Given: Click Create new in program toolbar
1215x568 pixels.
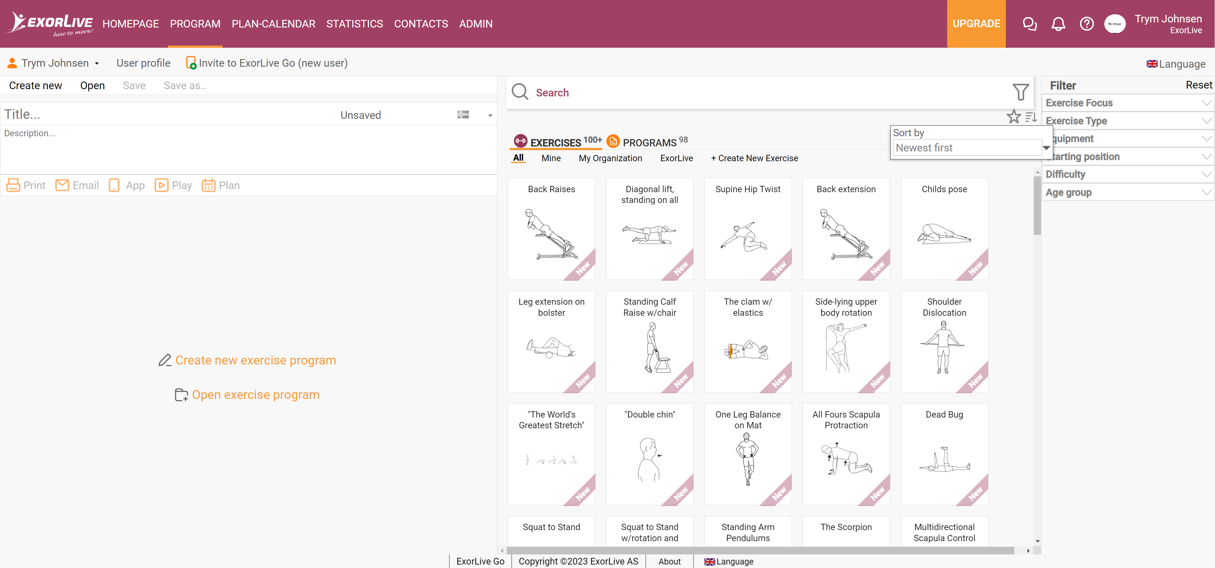Looking at the screenshot, I should click(35, 85).
